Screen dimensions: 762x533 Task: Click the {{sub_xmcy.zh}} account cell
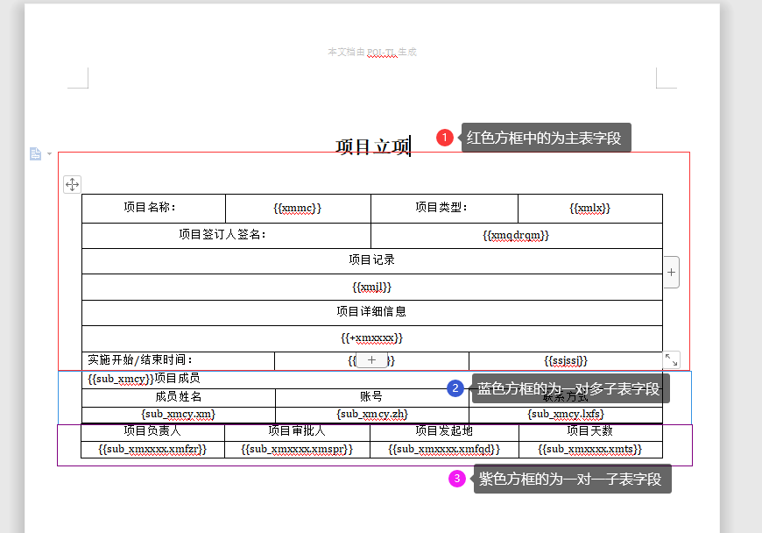click(371, 414)
